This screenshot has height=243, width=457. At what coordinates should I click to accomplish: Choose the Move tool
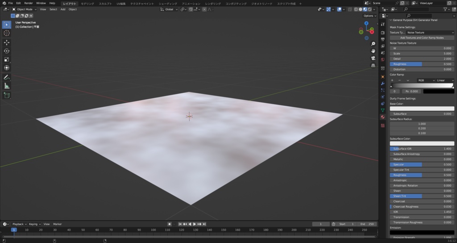click(7, 42)
